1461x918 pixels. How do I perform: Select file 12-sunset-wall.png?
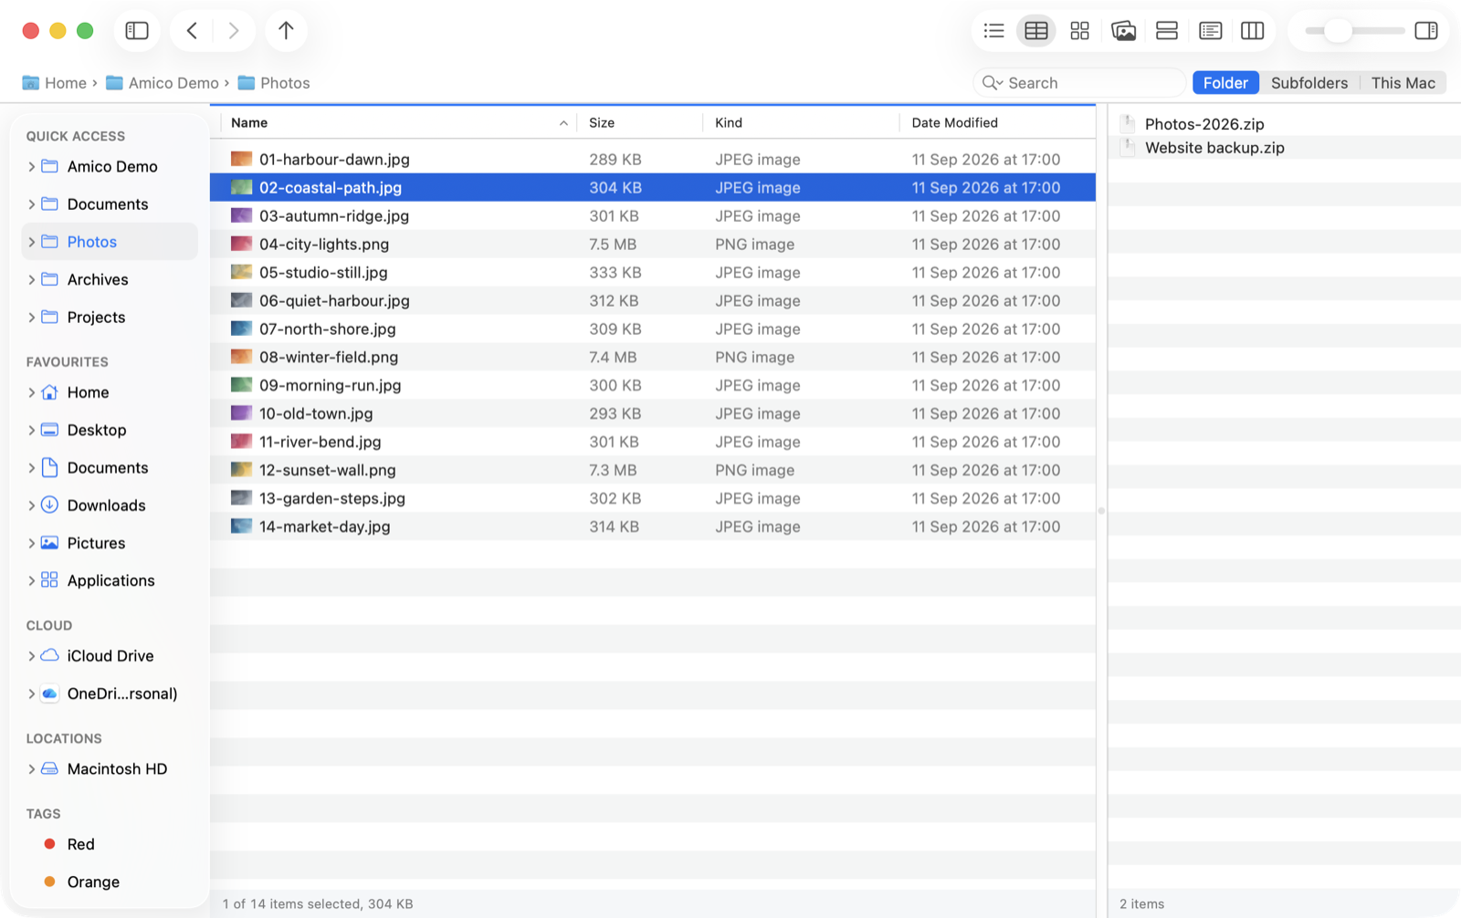pyautogui.click(x=653, y=471)
